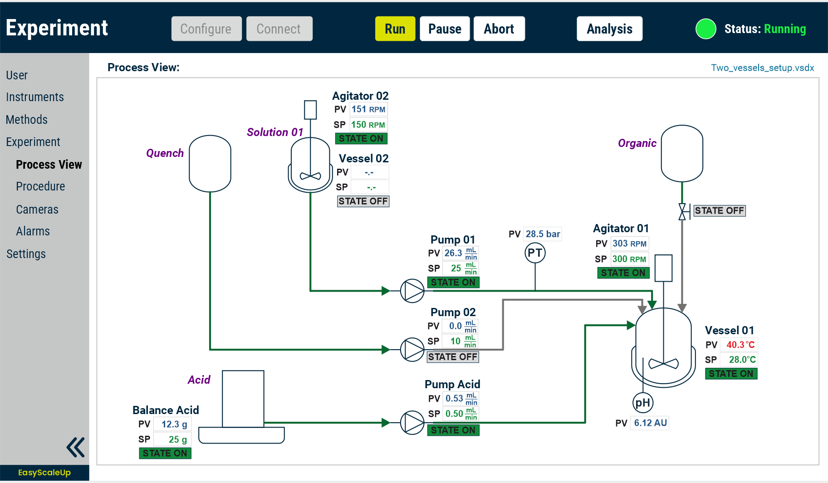Viewport: 828px width, 483px height.
Task: Edit the Vessel 01 setpoint temperature field
Action: tap(739, 360)
